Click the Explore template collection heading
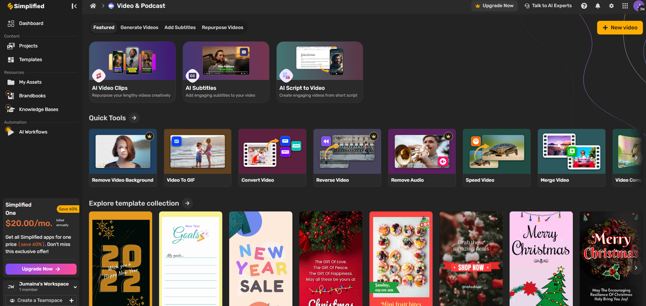The width and height of the screenshot is (646, 306). tap(134, 203)
